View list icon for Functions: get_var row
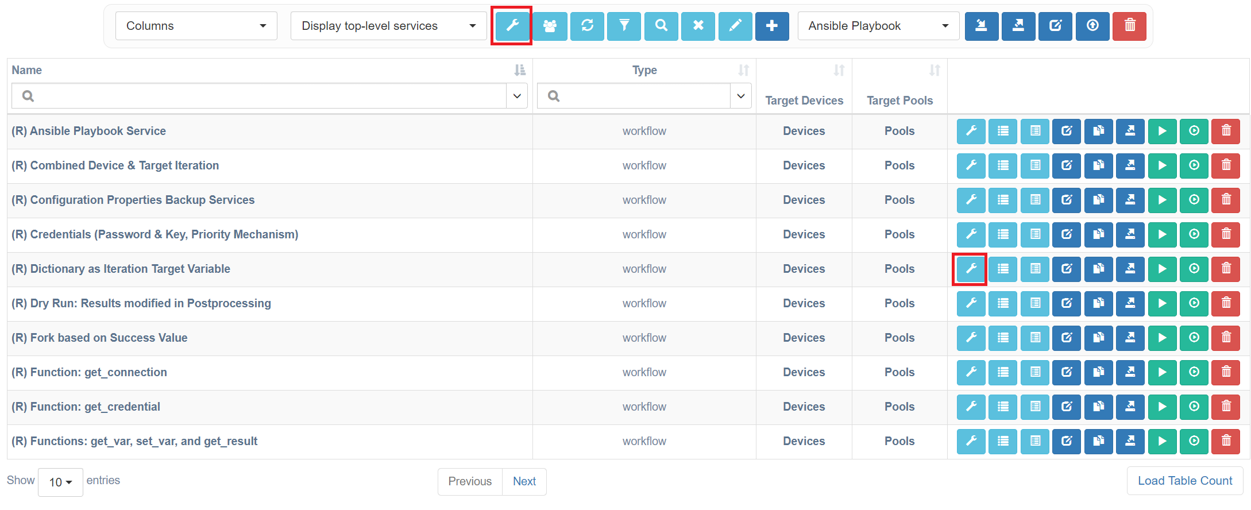The height and width of the screenshot is (510, 1251). (x=1003, y=441)
